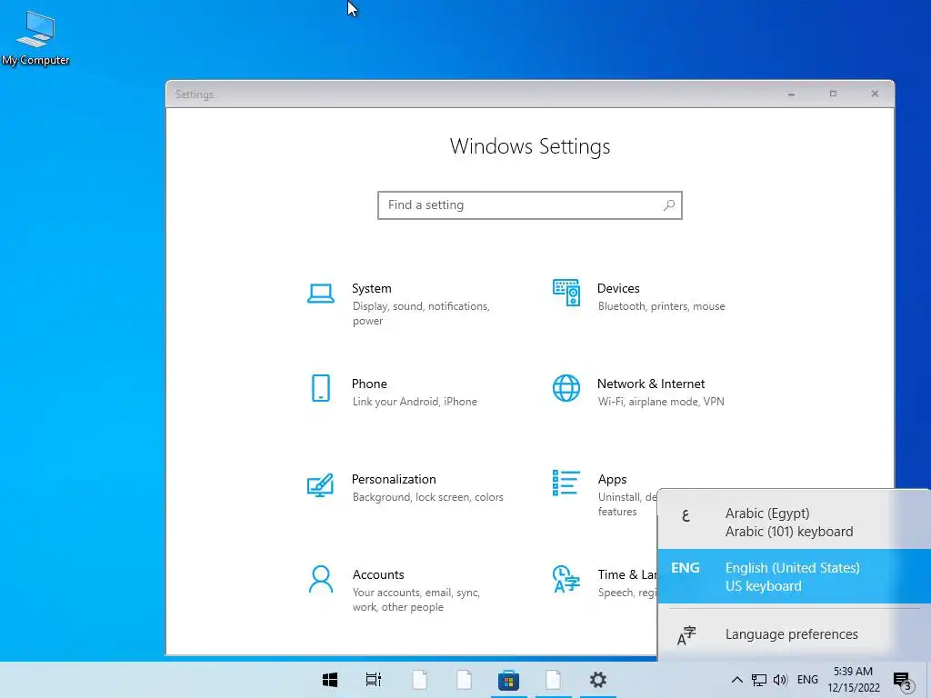This screenshot has width=931, height=698.
Task: Open Devices settings speaker-keyboard icon
Action: coord(566,293)
